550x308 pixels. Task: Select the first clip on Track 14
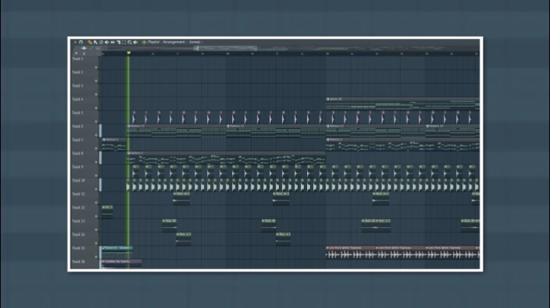pos(183,239)
